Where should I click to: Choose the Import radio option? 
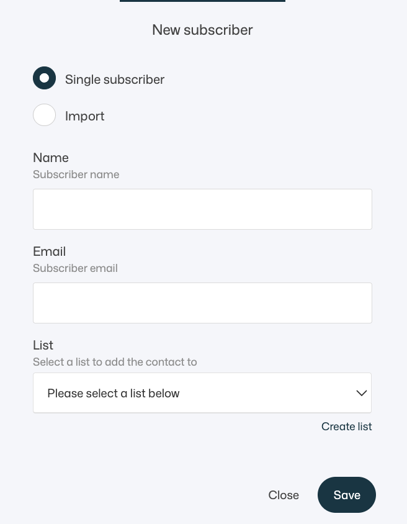pyautogui.click(x=44, y=115)
